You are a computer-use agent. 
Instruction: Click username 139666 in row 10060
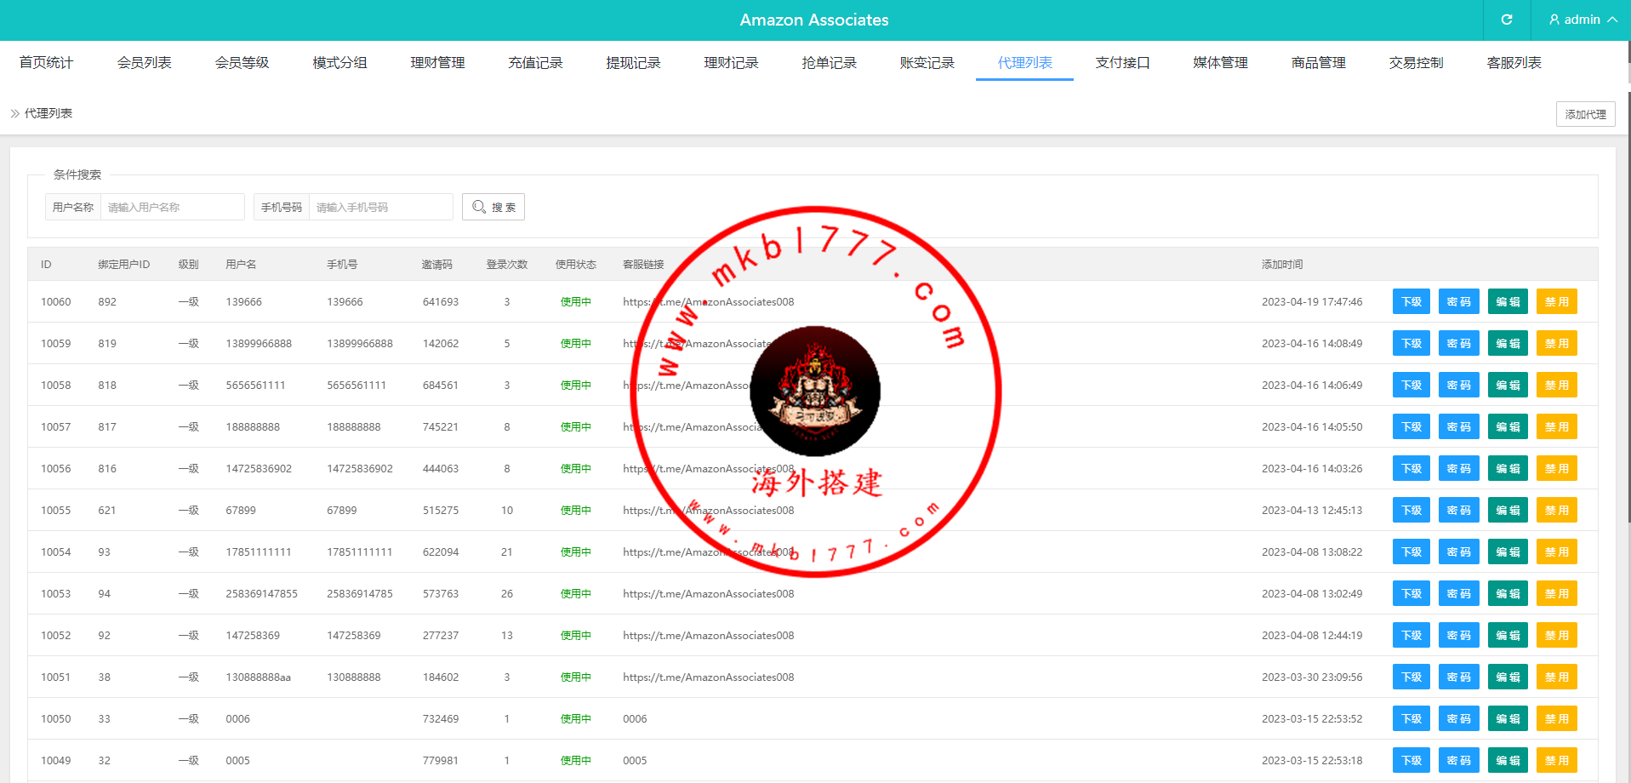(x=243, y=302)
